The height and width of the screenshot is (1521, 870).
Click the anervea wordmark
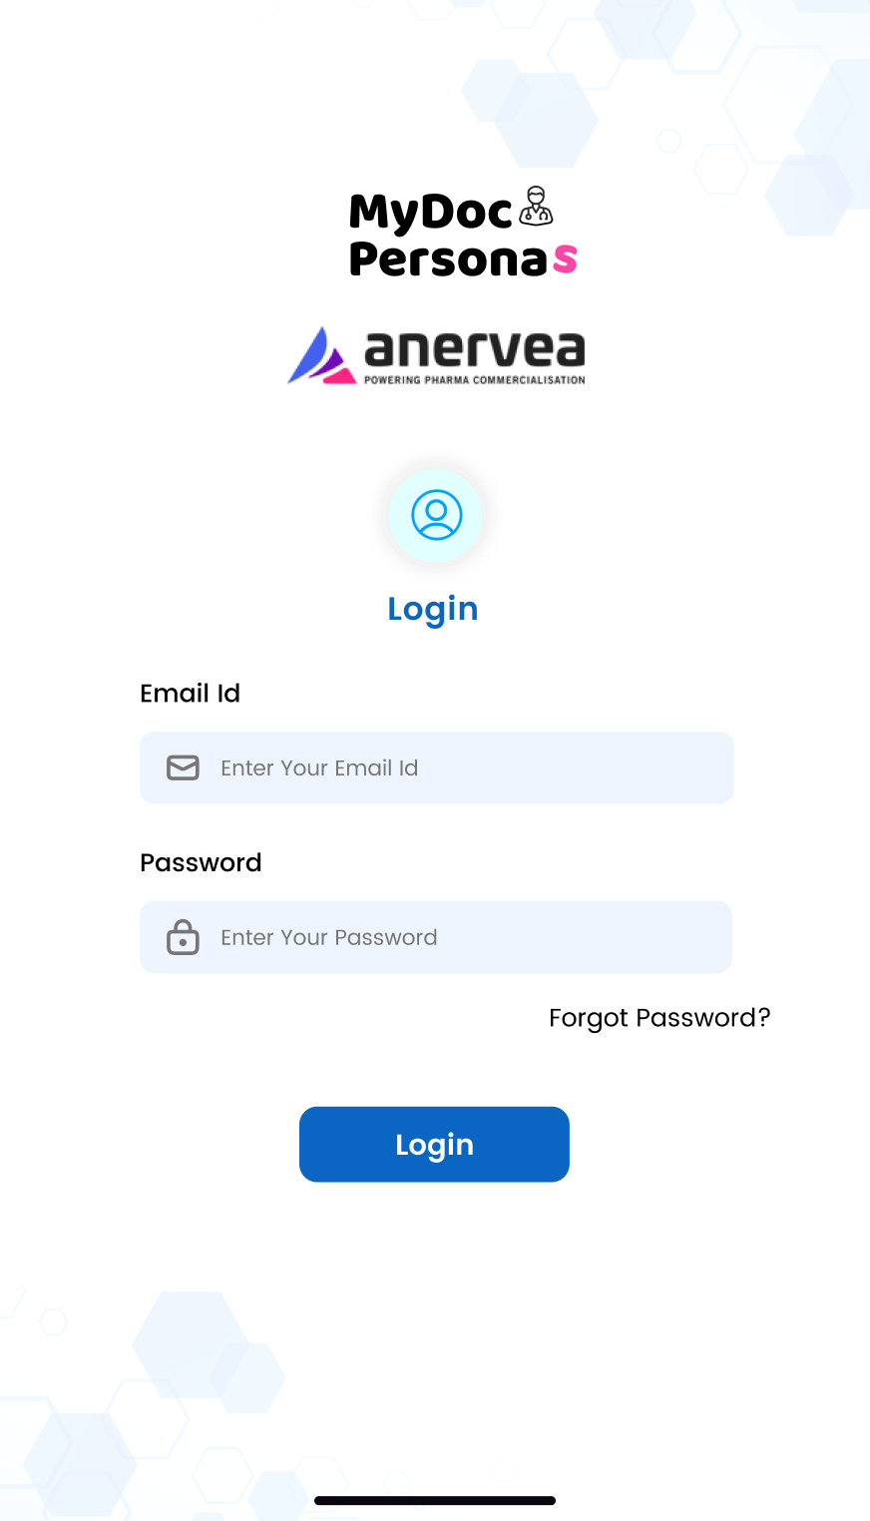click(475, 348)
